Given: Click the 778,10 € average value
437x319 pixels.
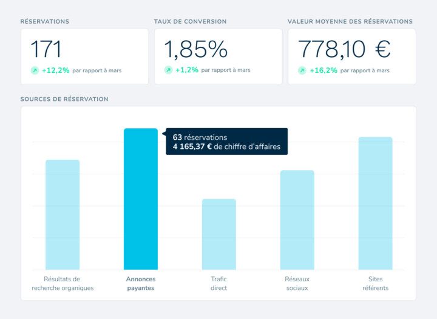Looking at the screenshot, I should (344, 49).
